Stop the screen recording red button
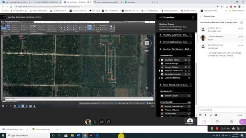 tap(217, 128)
